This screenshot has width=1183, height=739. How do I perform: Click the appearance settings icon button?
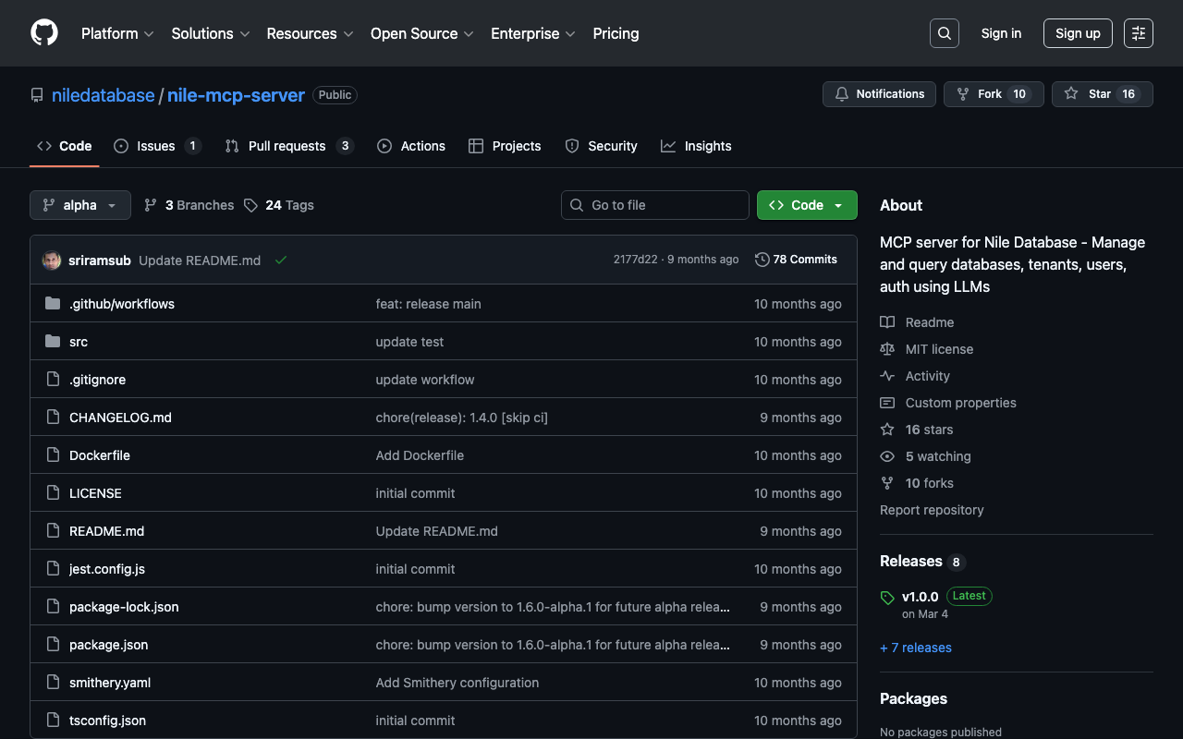pos(1138,33)
